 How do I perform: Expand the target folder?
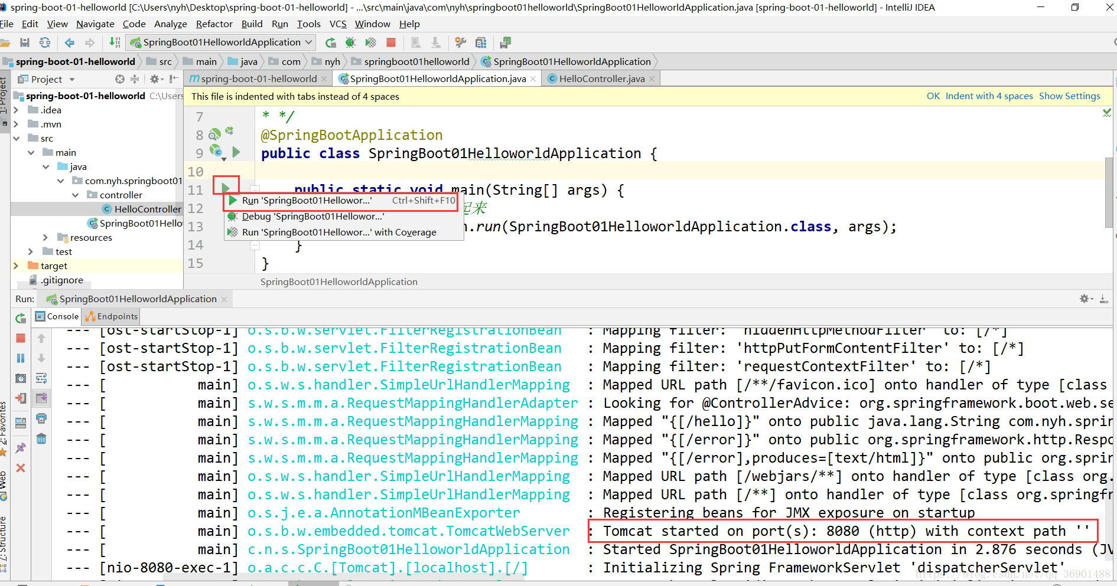click(x=16, y=266)
